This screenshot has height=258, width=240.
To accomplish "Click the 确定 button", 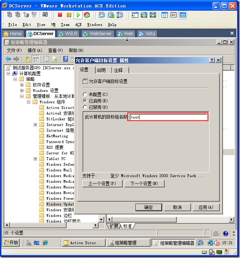I will click(x=149, y=207).
